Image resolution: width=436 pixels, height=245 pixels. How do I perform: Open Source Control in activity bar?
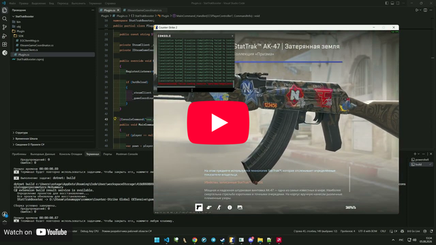[5, 27]
